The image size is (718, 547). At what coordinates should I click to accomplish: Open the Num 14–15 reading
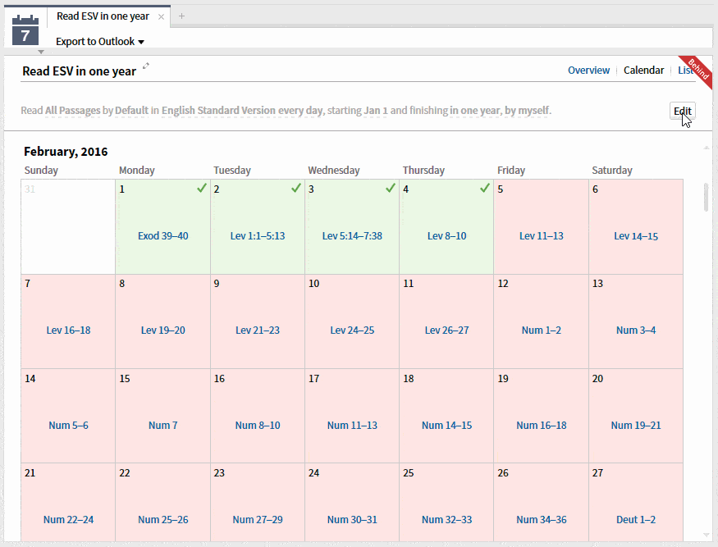point(447,426)
